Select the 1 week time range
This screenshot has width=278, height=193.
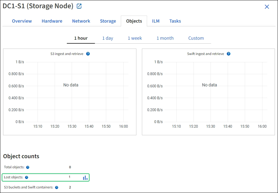coord(135,38)
